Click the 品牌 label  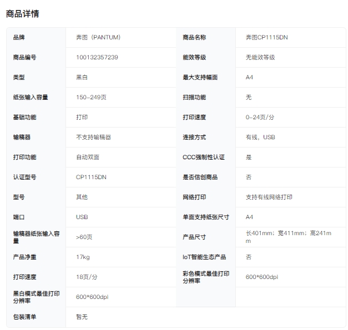pyautogui.click(x=19, y=37)
